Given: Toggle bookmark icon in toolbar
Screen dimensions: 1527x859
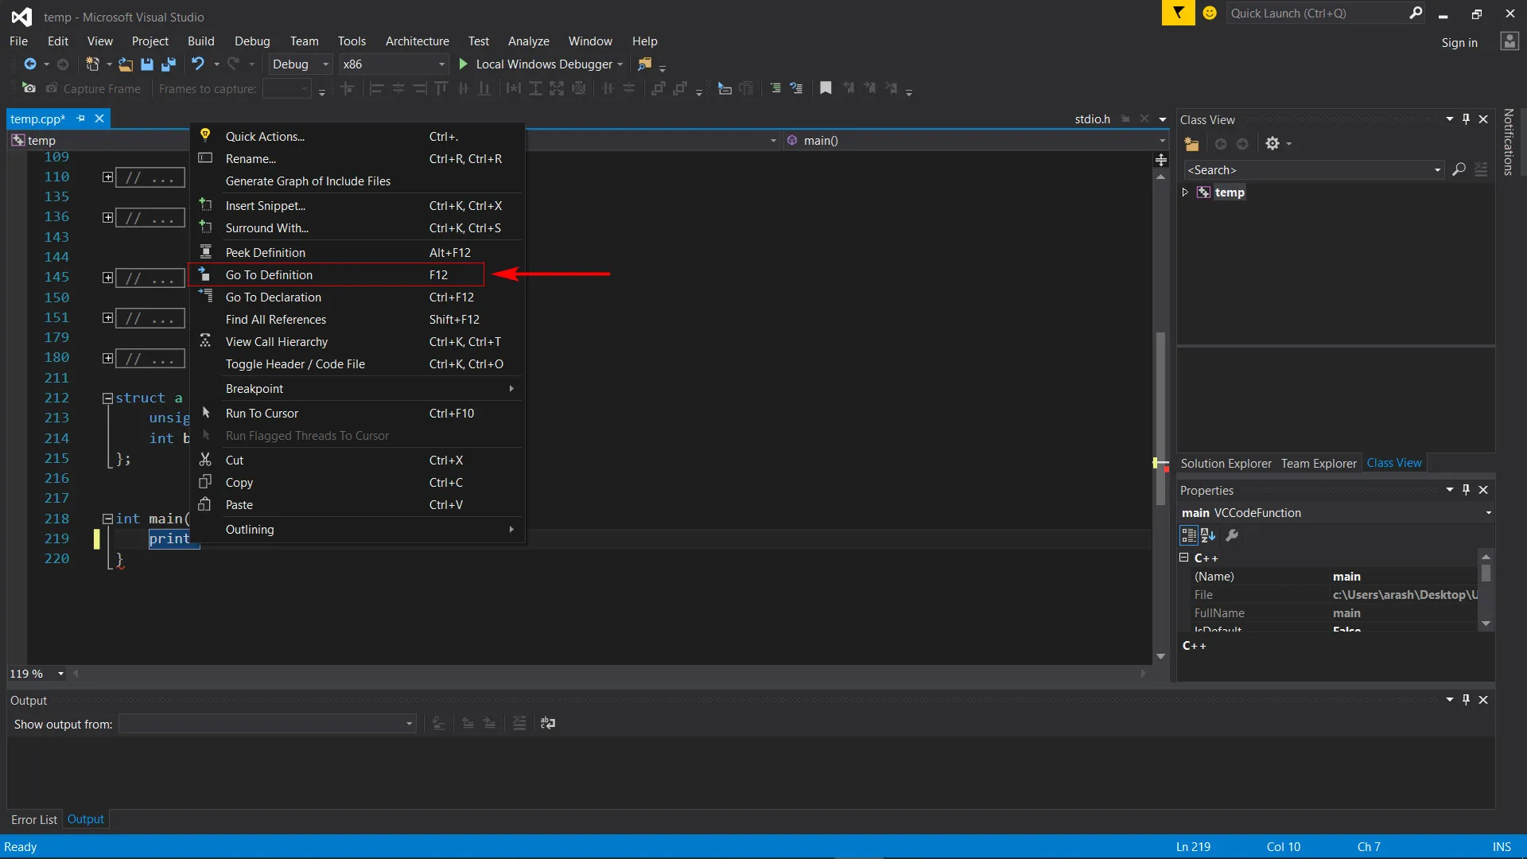Looking at the screenshot, I should 826,88.
